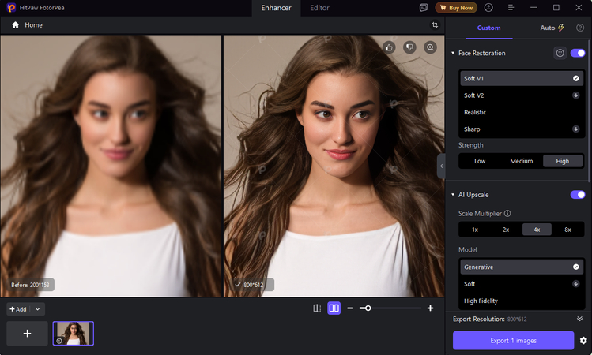Viewport: 592px width, 355px height.
Task: Open the user account icon
Action: click(488, 8)
